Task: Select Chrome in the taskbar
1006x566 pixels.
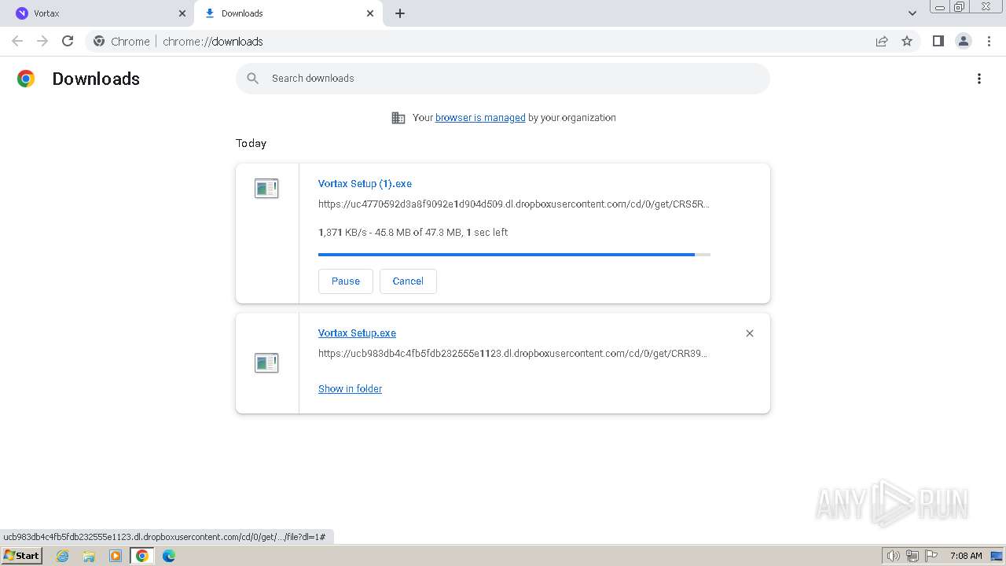Action: coord(142,556)
